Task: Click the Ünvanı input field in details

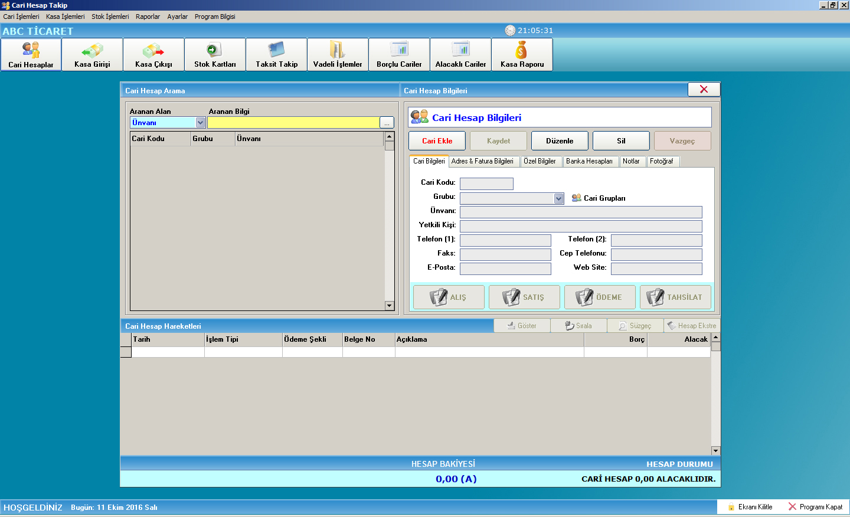Action: point(581,212)
